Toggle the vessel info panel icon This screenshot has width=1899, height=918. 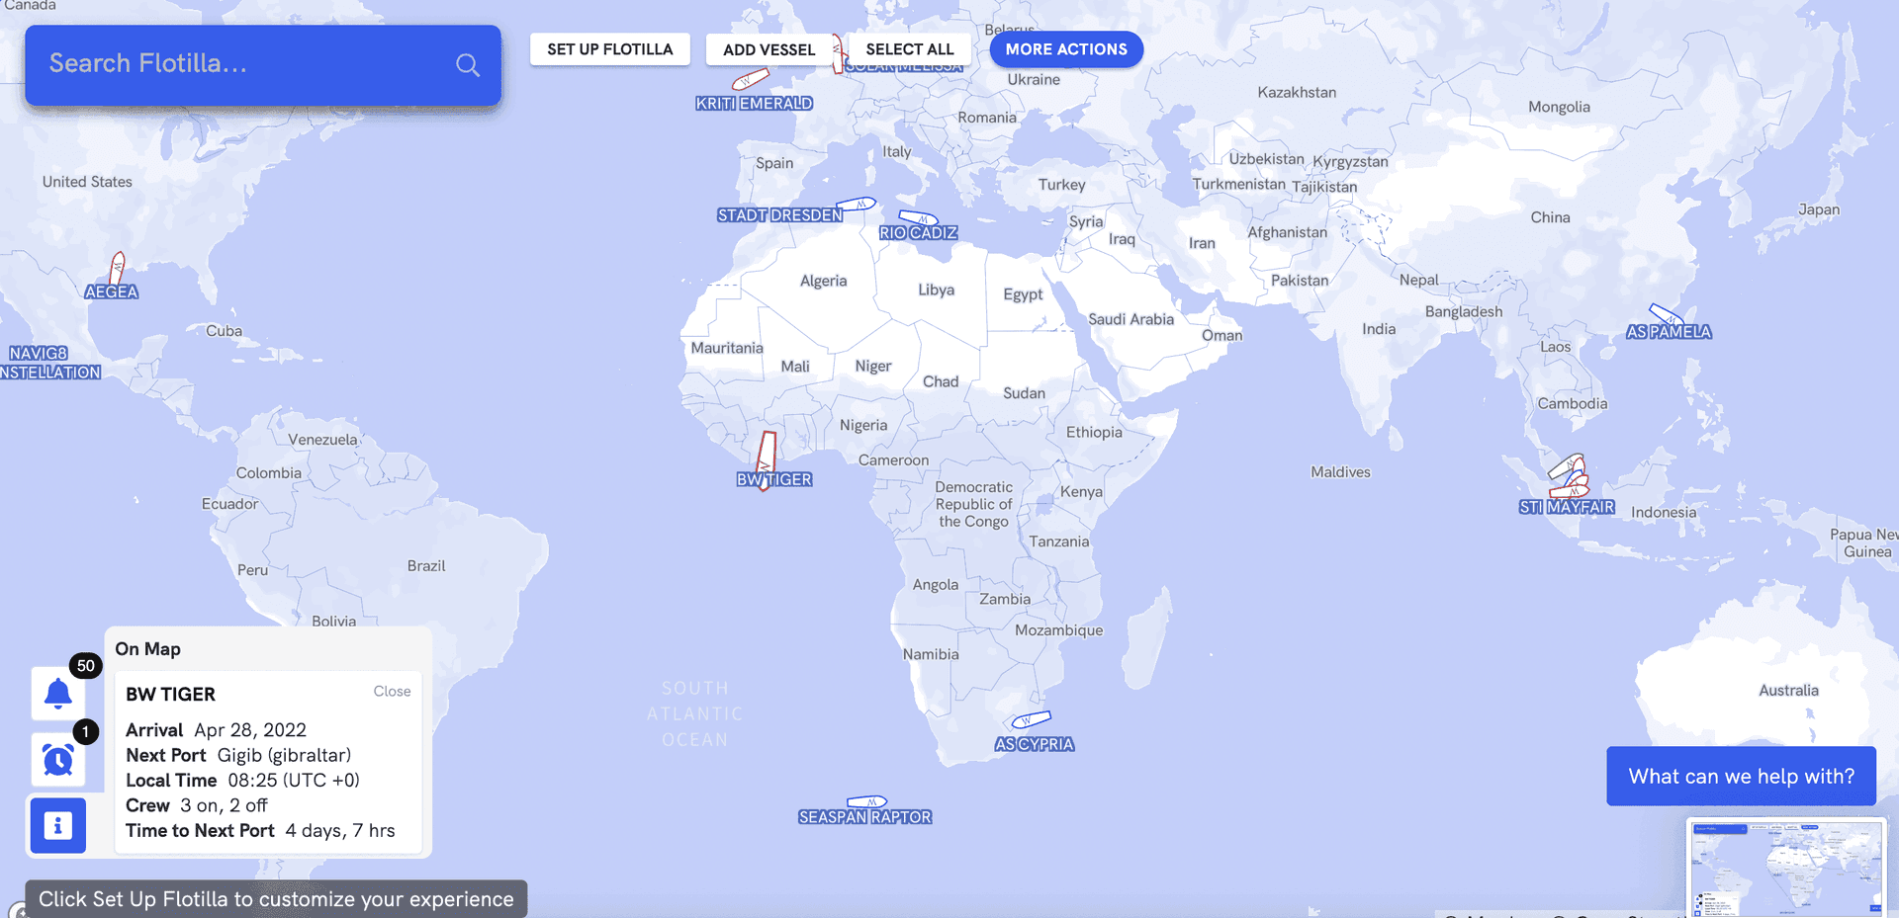(x=58, y=825)
